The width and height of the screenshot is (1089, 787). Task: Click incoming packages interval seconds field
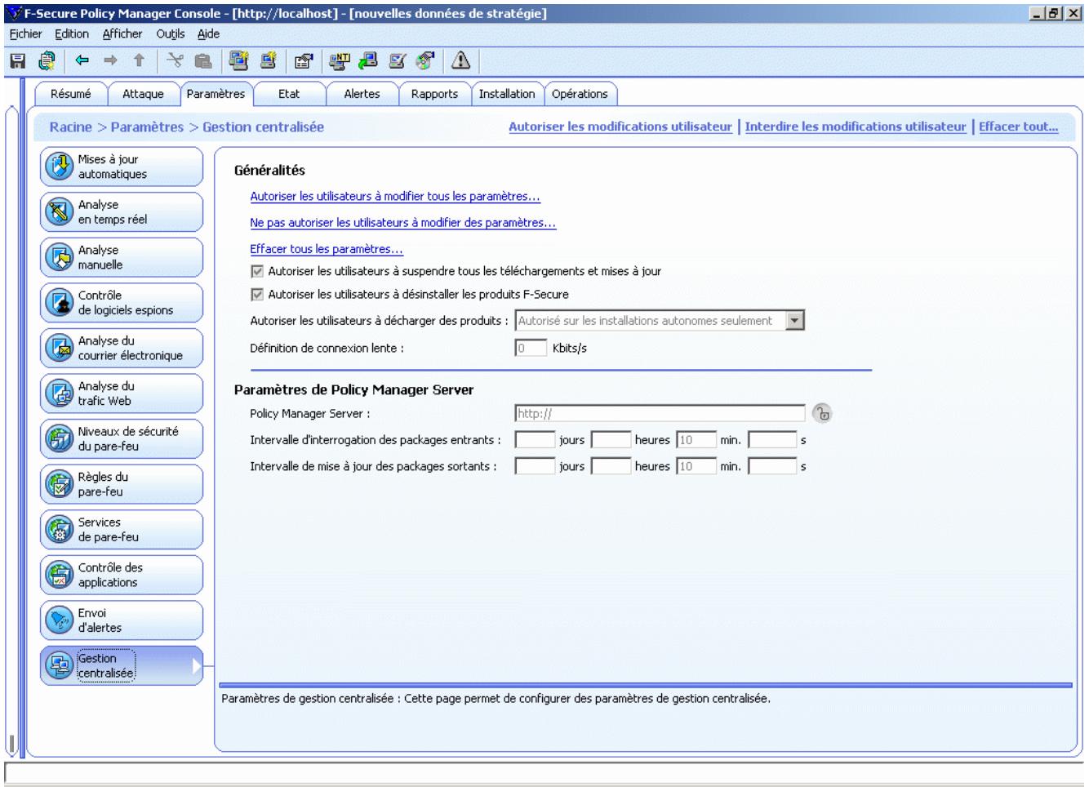pyautogui.click(x=772, y=440)
